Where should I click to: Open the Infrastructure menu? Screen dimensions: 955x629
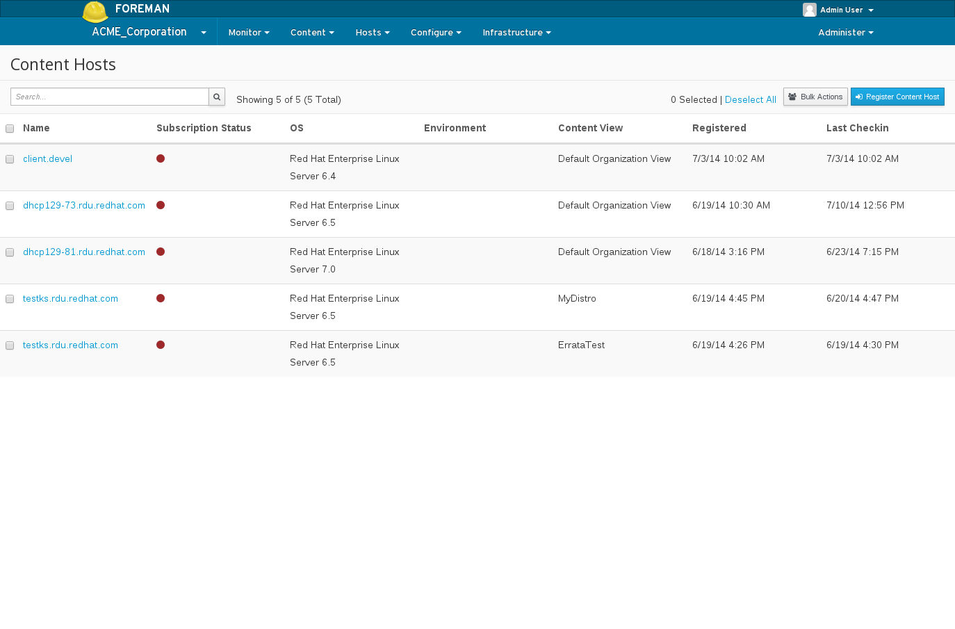point(516,32)
